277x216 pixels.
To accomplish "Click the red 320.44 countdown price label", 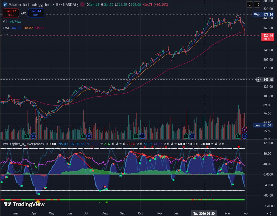I will [268, 37].
